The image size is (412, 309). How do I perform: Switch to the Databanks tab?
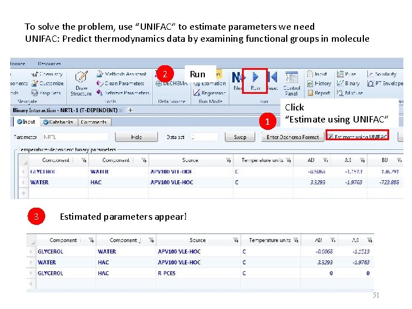(x=58, y=122)
